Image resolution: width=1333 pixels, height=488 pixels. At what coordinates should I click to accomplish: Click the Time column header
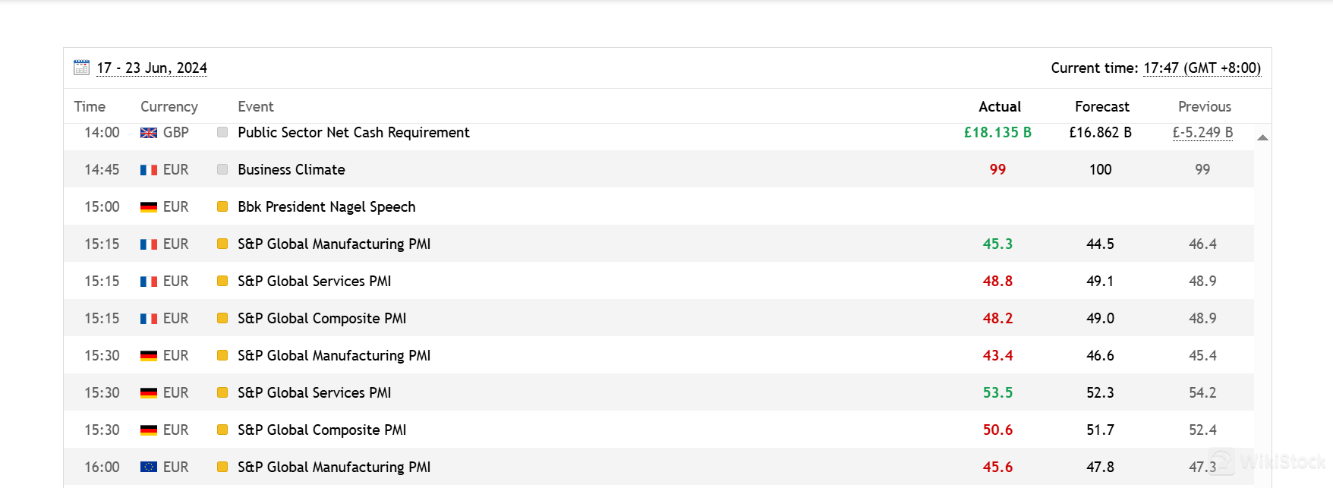[x=90, y=107]
